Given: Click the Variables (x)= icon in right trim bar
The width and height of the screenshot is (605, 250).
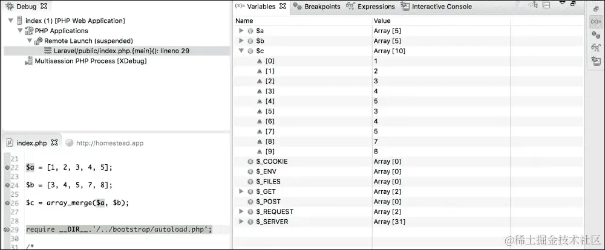Looking at the screenshot, I should coord(596,22).
